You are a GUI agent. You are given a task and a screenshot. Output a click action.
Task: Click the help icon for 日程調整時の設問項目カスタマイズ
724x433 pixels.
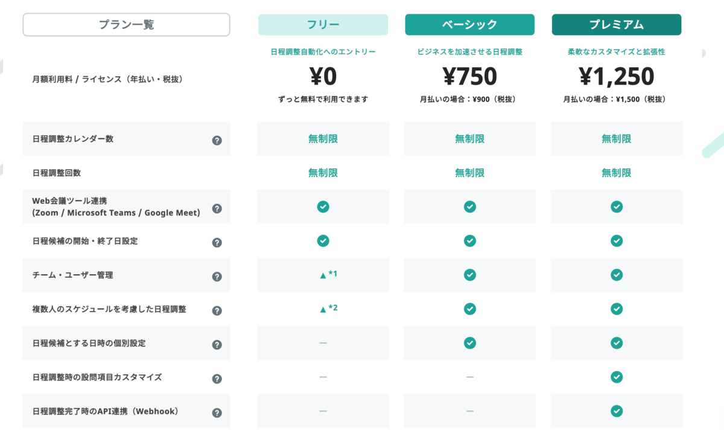point(217,377)
